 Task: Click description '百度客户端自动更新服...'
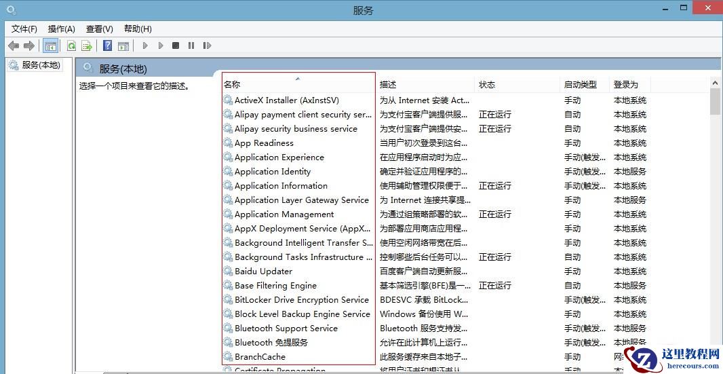(423, 271)
